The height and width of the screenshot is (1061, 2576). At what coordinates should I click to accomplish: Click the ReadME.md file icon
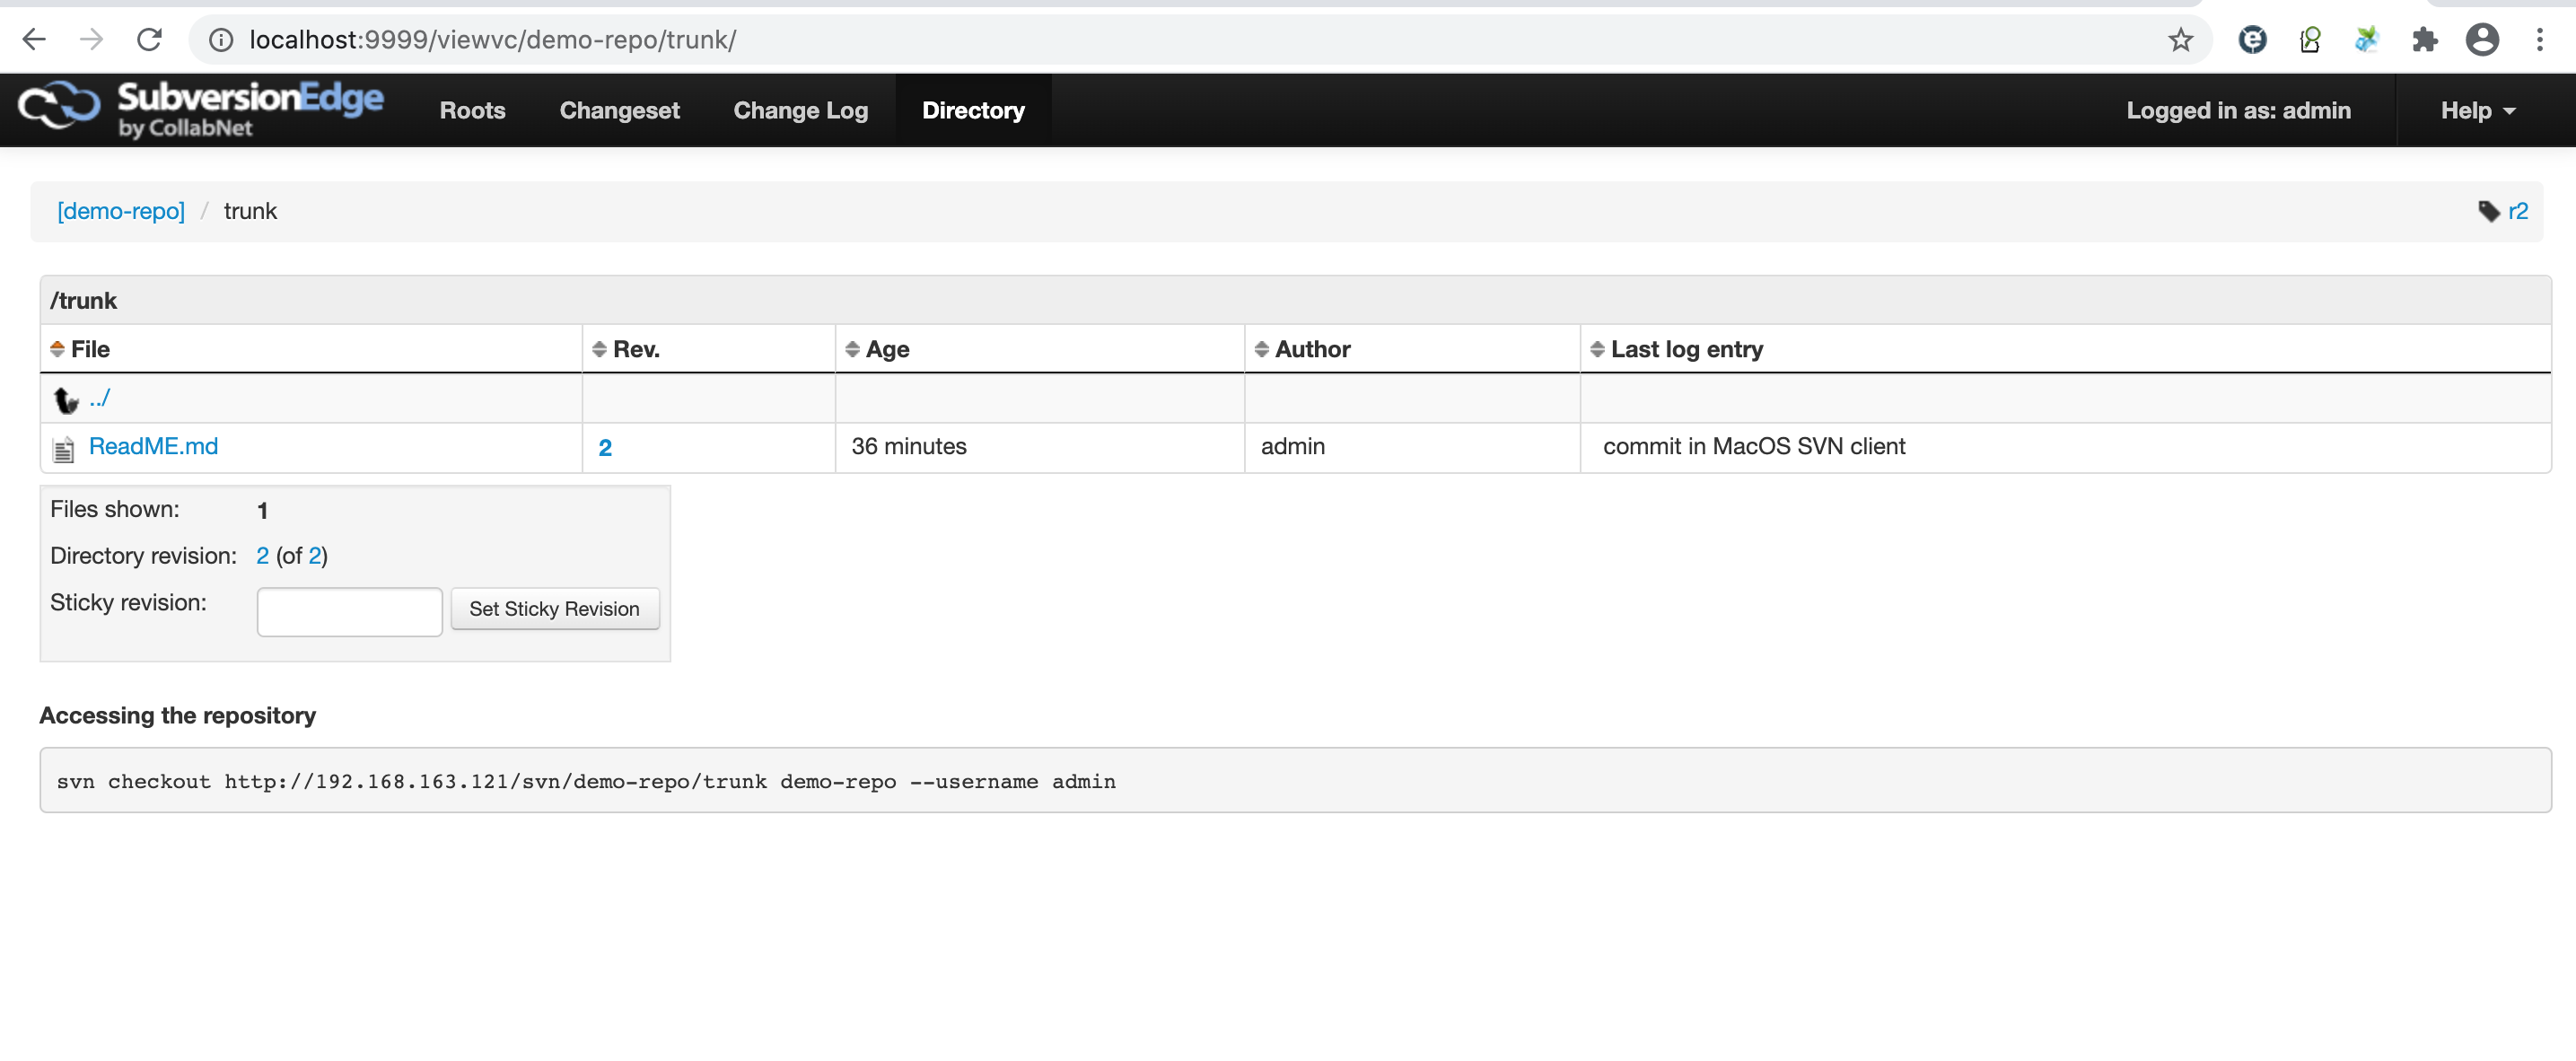pyautogui.click(x=64, y=449)
